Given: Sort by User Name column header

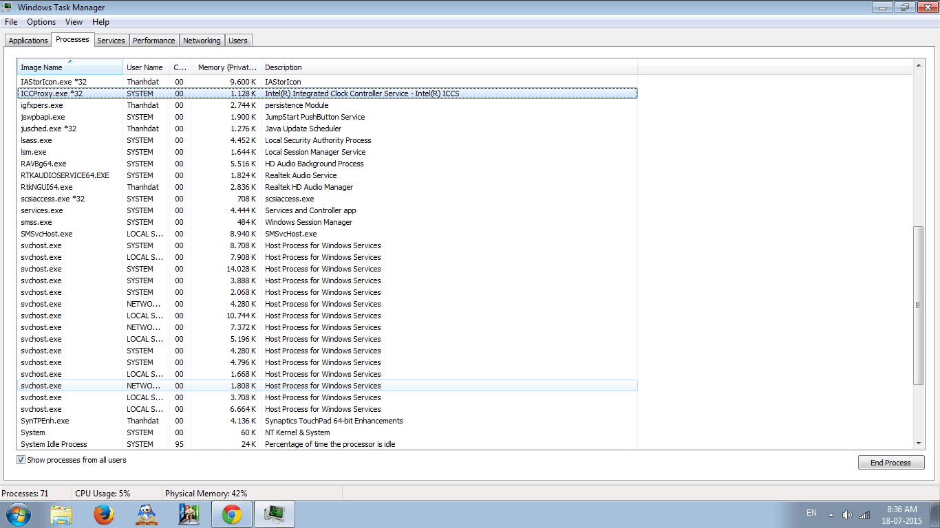Looking at the screenshot, I should click(x=147, y=67).
